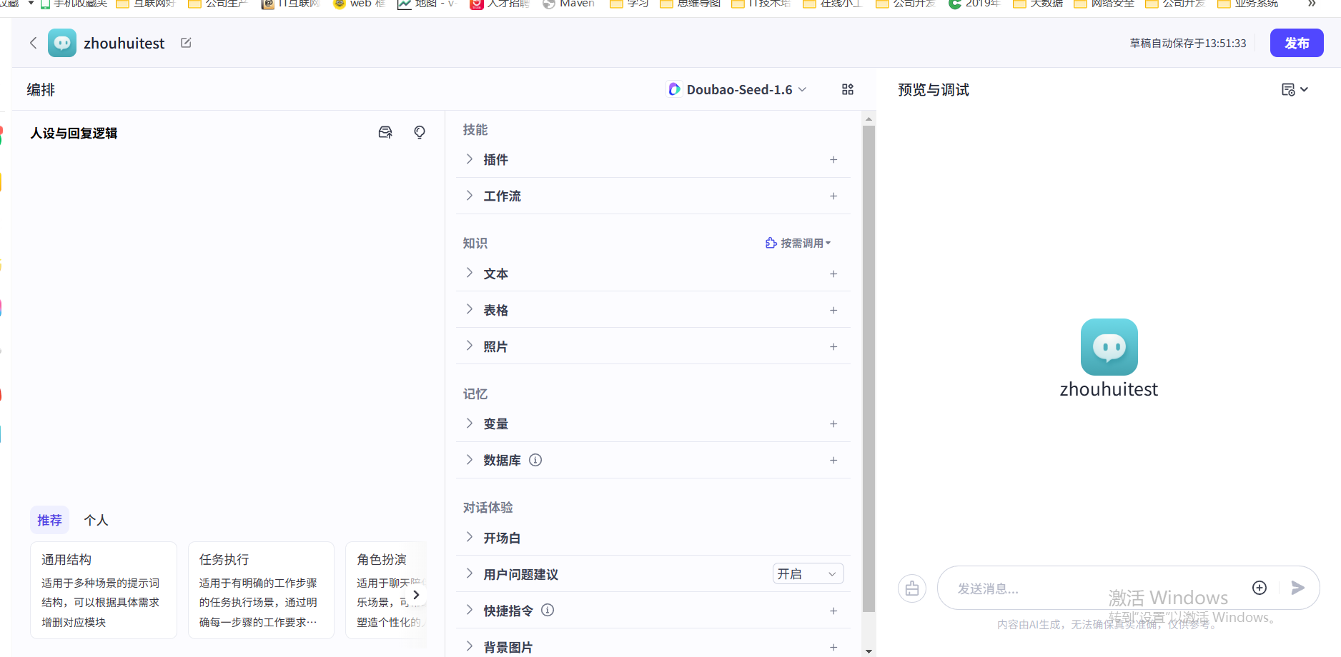
Task: Open the 网络安全 bookmark folder
Action: 1104,4
